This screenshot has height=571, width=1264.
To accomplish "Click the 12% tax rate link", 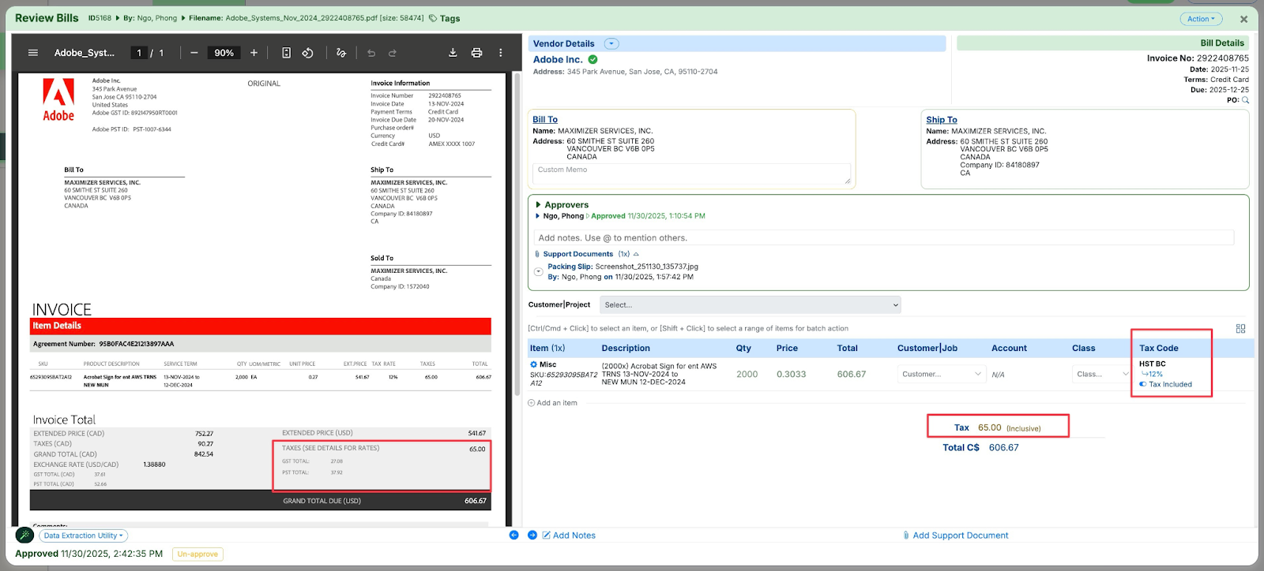I will point(1155,374).
